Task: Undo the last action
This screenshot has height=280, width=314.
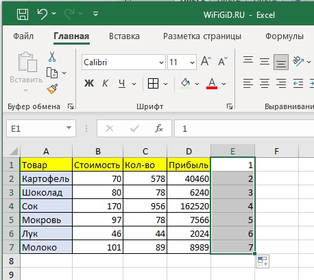Action: pyautogui.click(x=43, y=14)
